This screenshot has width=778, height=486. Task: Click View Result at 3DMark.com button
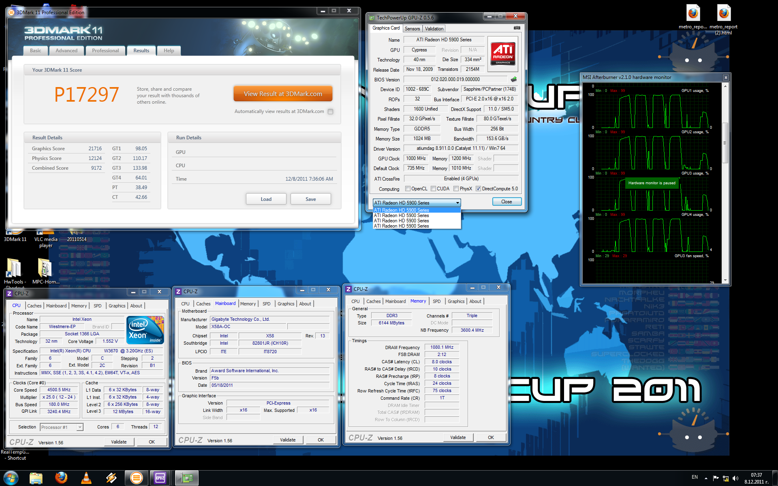[283, 94]
